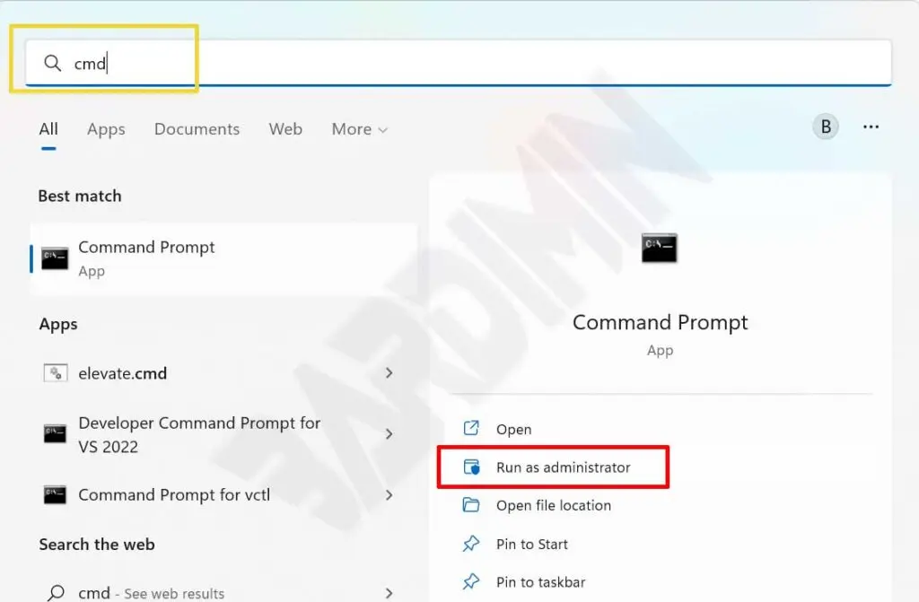Image resolution: width=919 pixels, height=602 pixels.
Task: Expand the Command Prompt for vctl chevron
Action: click(389, 494)
